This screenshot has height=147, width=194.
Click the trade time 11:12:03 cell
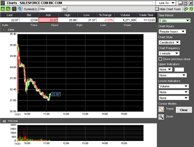(146, 20)
